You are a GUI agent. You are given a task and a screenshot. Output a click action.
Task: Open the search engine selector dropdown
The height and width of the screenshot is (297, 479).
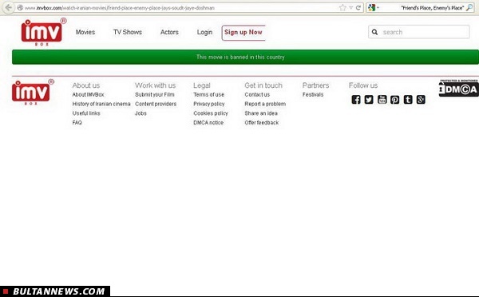[x=374, y=8]
